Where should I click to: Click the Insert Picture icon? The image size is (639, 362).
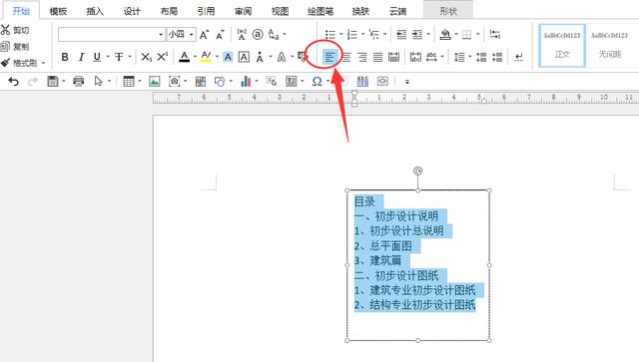point(155,82)
